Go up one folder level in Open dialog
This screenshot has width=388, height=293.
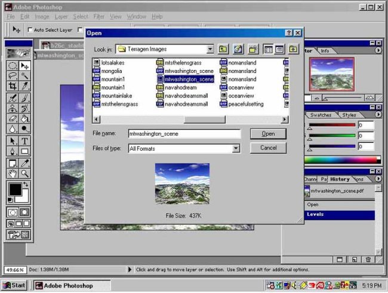(x=223, y=49)
